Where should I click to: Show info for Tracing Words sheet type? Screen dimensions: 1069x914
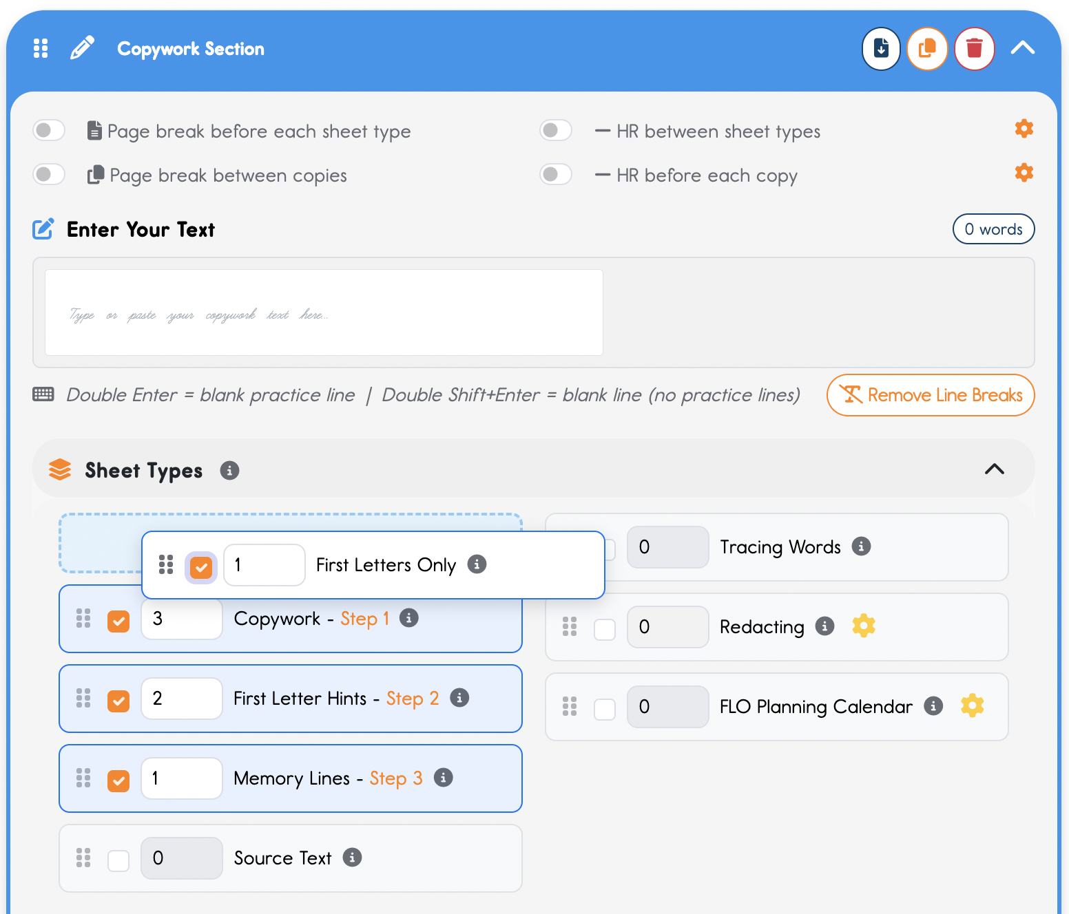(x=861, y=546)
